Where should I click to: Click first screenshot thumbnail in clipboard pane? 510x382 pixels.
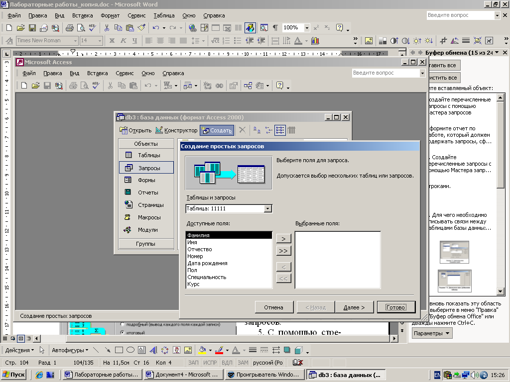454,252
